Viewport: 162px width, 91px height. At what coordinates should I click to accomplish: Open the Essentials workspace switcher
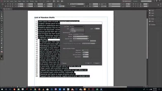tap(136, 1)
